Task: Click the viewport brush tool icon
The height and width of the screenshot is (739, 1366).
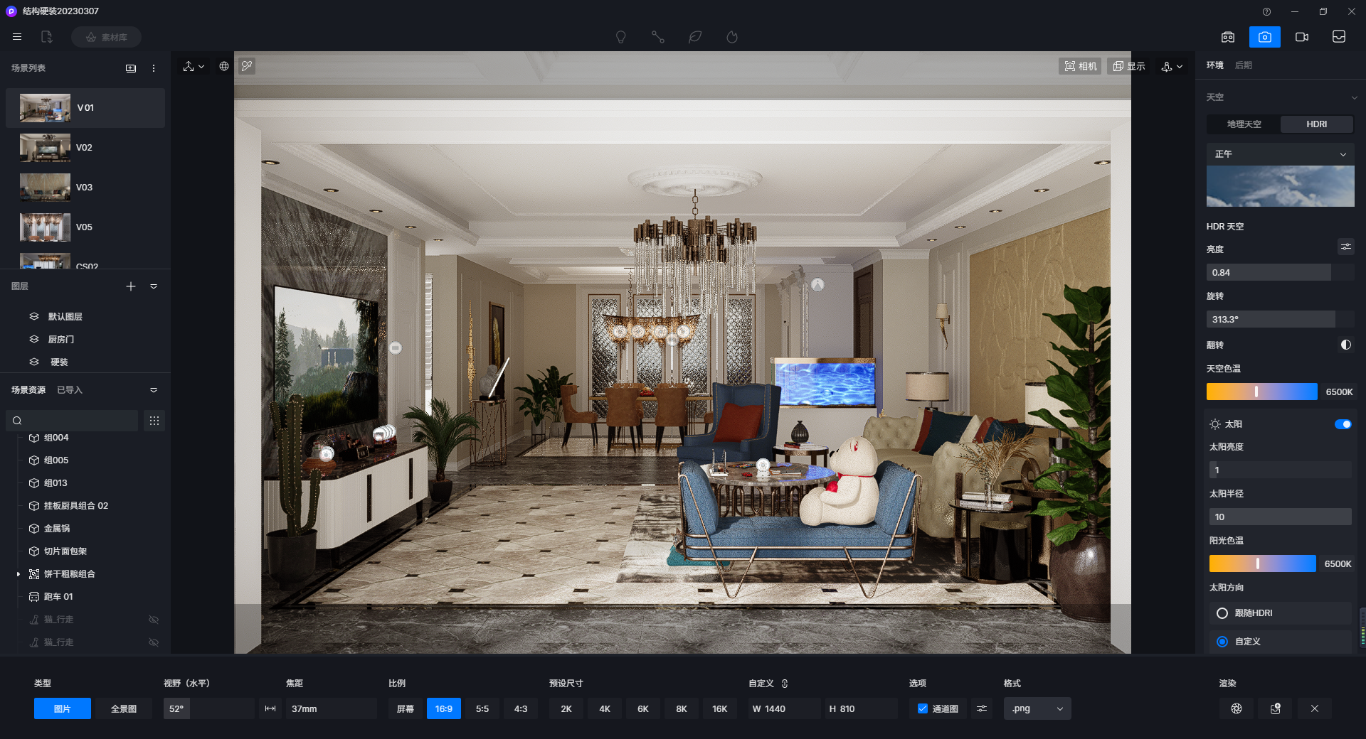Action: pos(247,66)
